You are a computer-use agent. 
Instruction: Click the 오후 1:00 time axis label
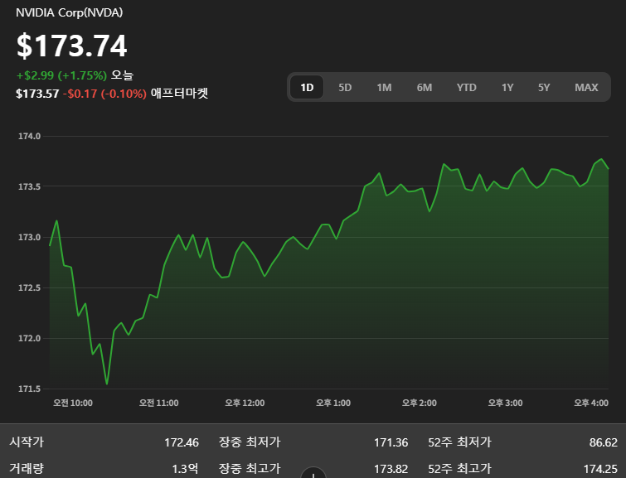point(333,403)
